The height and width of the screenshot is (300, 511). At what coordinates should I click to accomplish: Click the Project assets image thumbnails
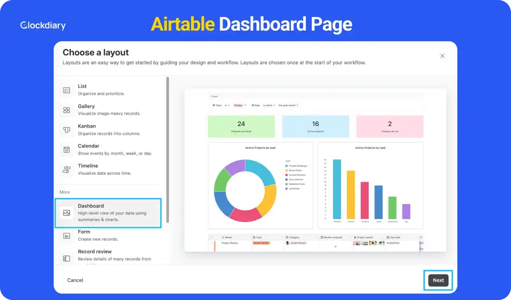[x=369, y=243]
